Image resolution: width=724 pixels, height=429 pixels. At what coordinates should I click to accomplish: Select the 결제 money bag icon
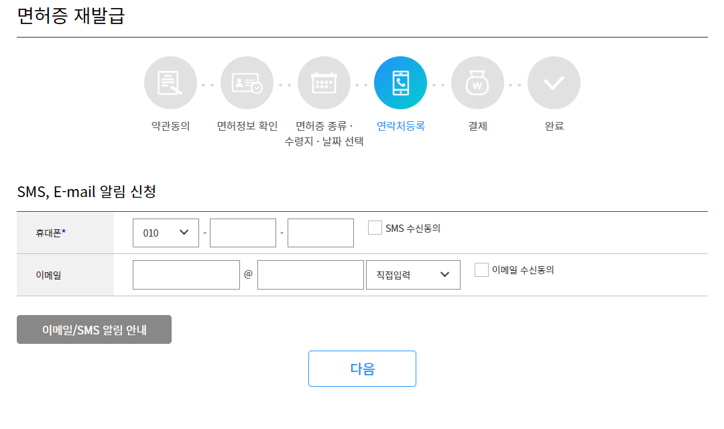(x=477, y=82)
